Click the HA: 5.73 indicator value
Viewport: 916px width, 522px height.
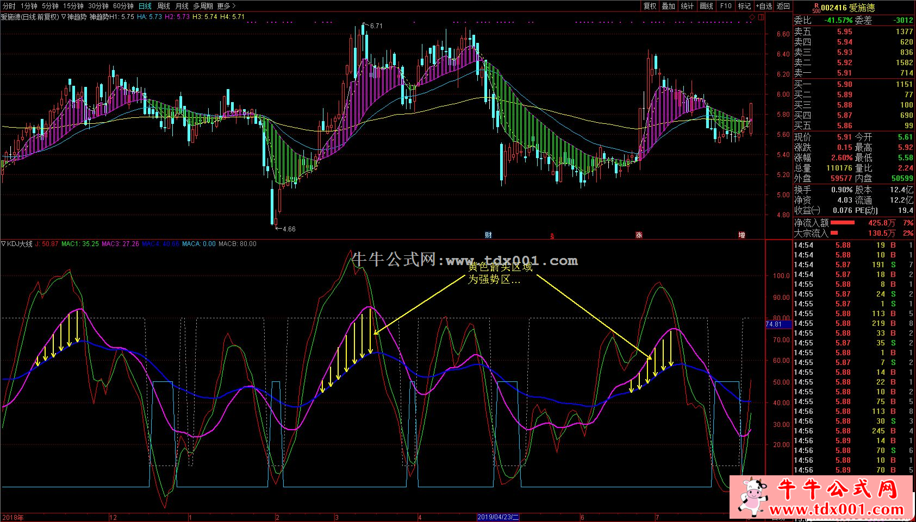click(x=149, y=17)
